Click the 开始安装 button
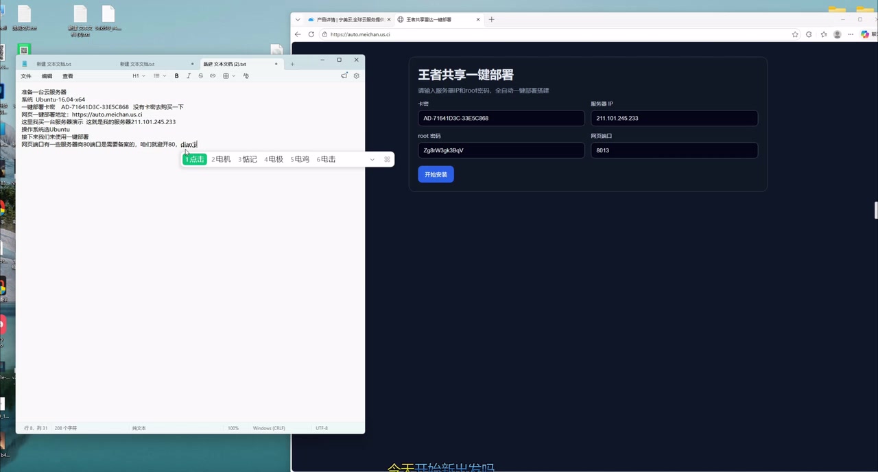The image size is (878, 472). tap(436, 174)
